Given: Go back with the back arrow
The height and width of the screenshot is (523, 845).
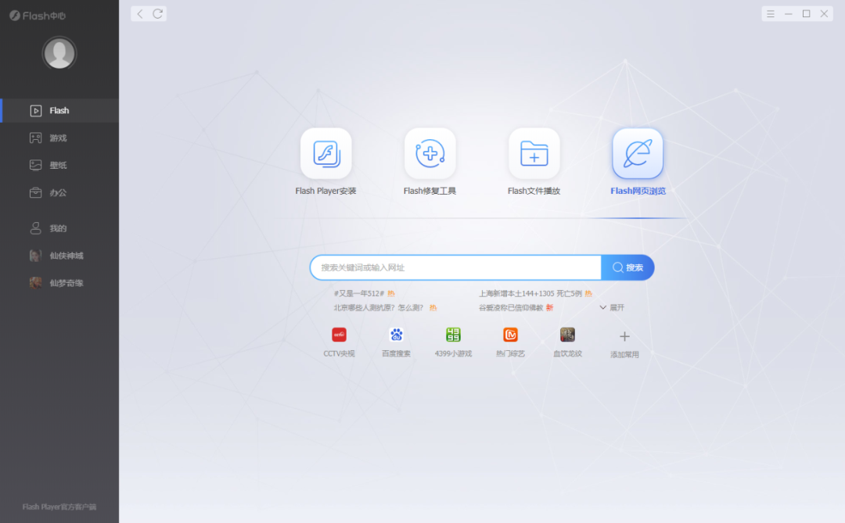Looking at the screenshot, I should pos(140,14).
